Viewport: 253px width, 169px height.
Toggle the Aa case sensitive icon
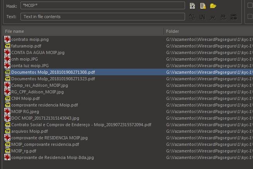click(192, 17)
